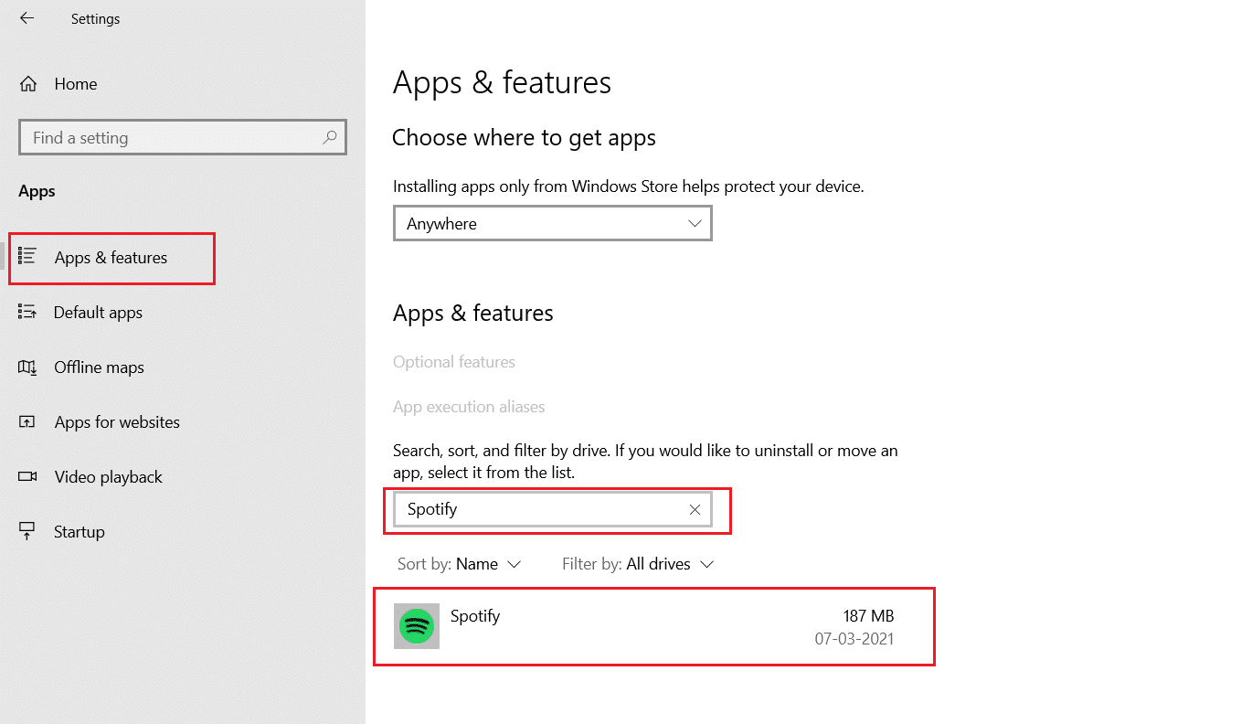
Task: Go to Startup settings page
Action: [80, 532]
